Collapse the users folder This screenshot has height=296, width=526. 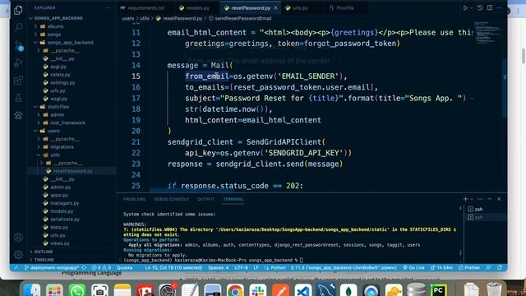[53, 131]
